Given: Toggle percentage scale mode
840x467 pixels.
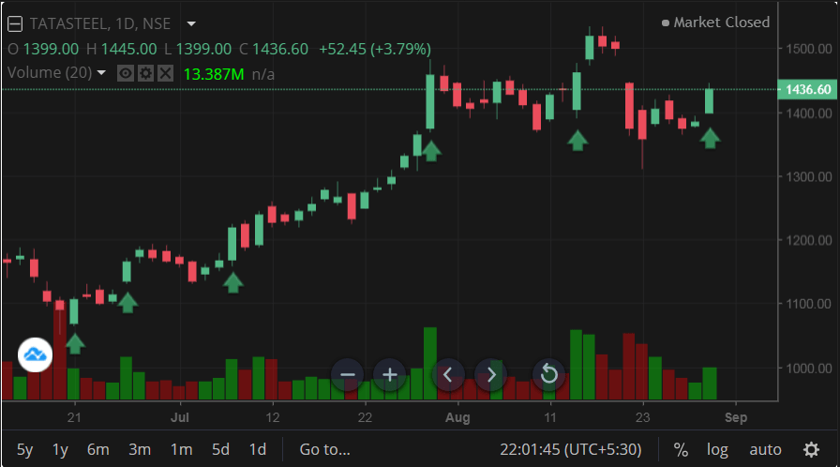Looking at the screenshot, I should (681, 450).
